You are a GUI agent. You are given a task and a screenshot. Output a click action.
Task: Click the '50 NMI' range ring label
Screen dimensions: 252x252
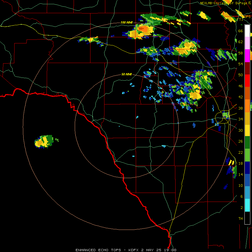coord(127,74)
